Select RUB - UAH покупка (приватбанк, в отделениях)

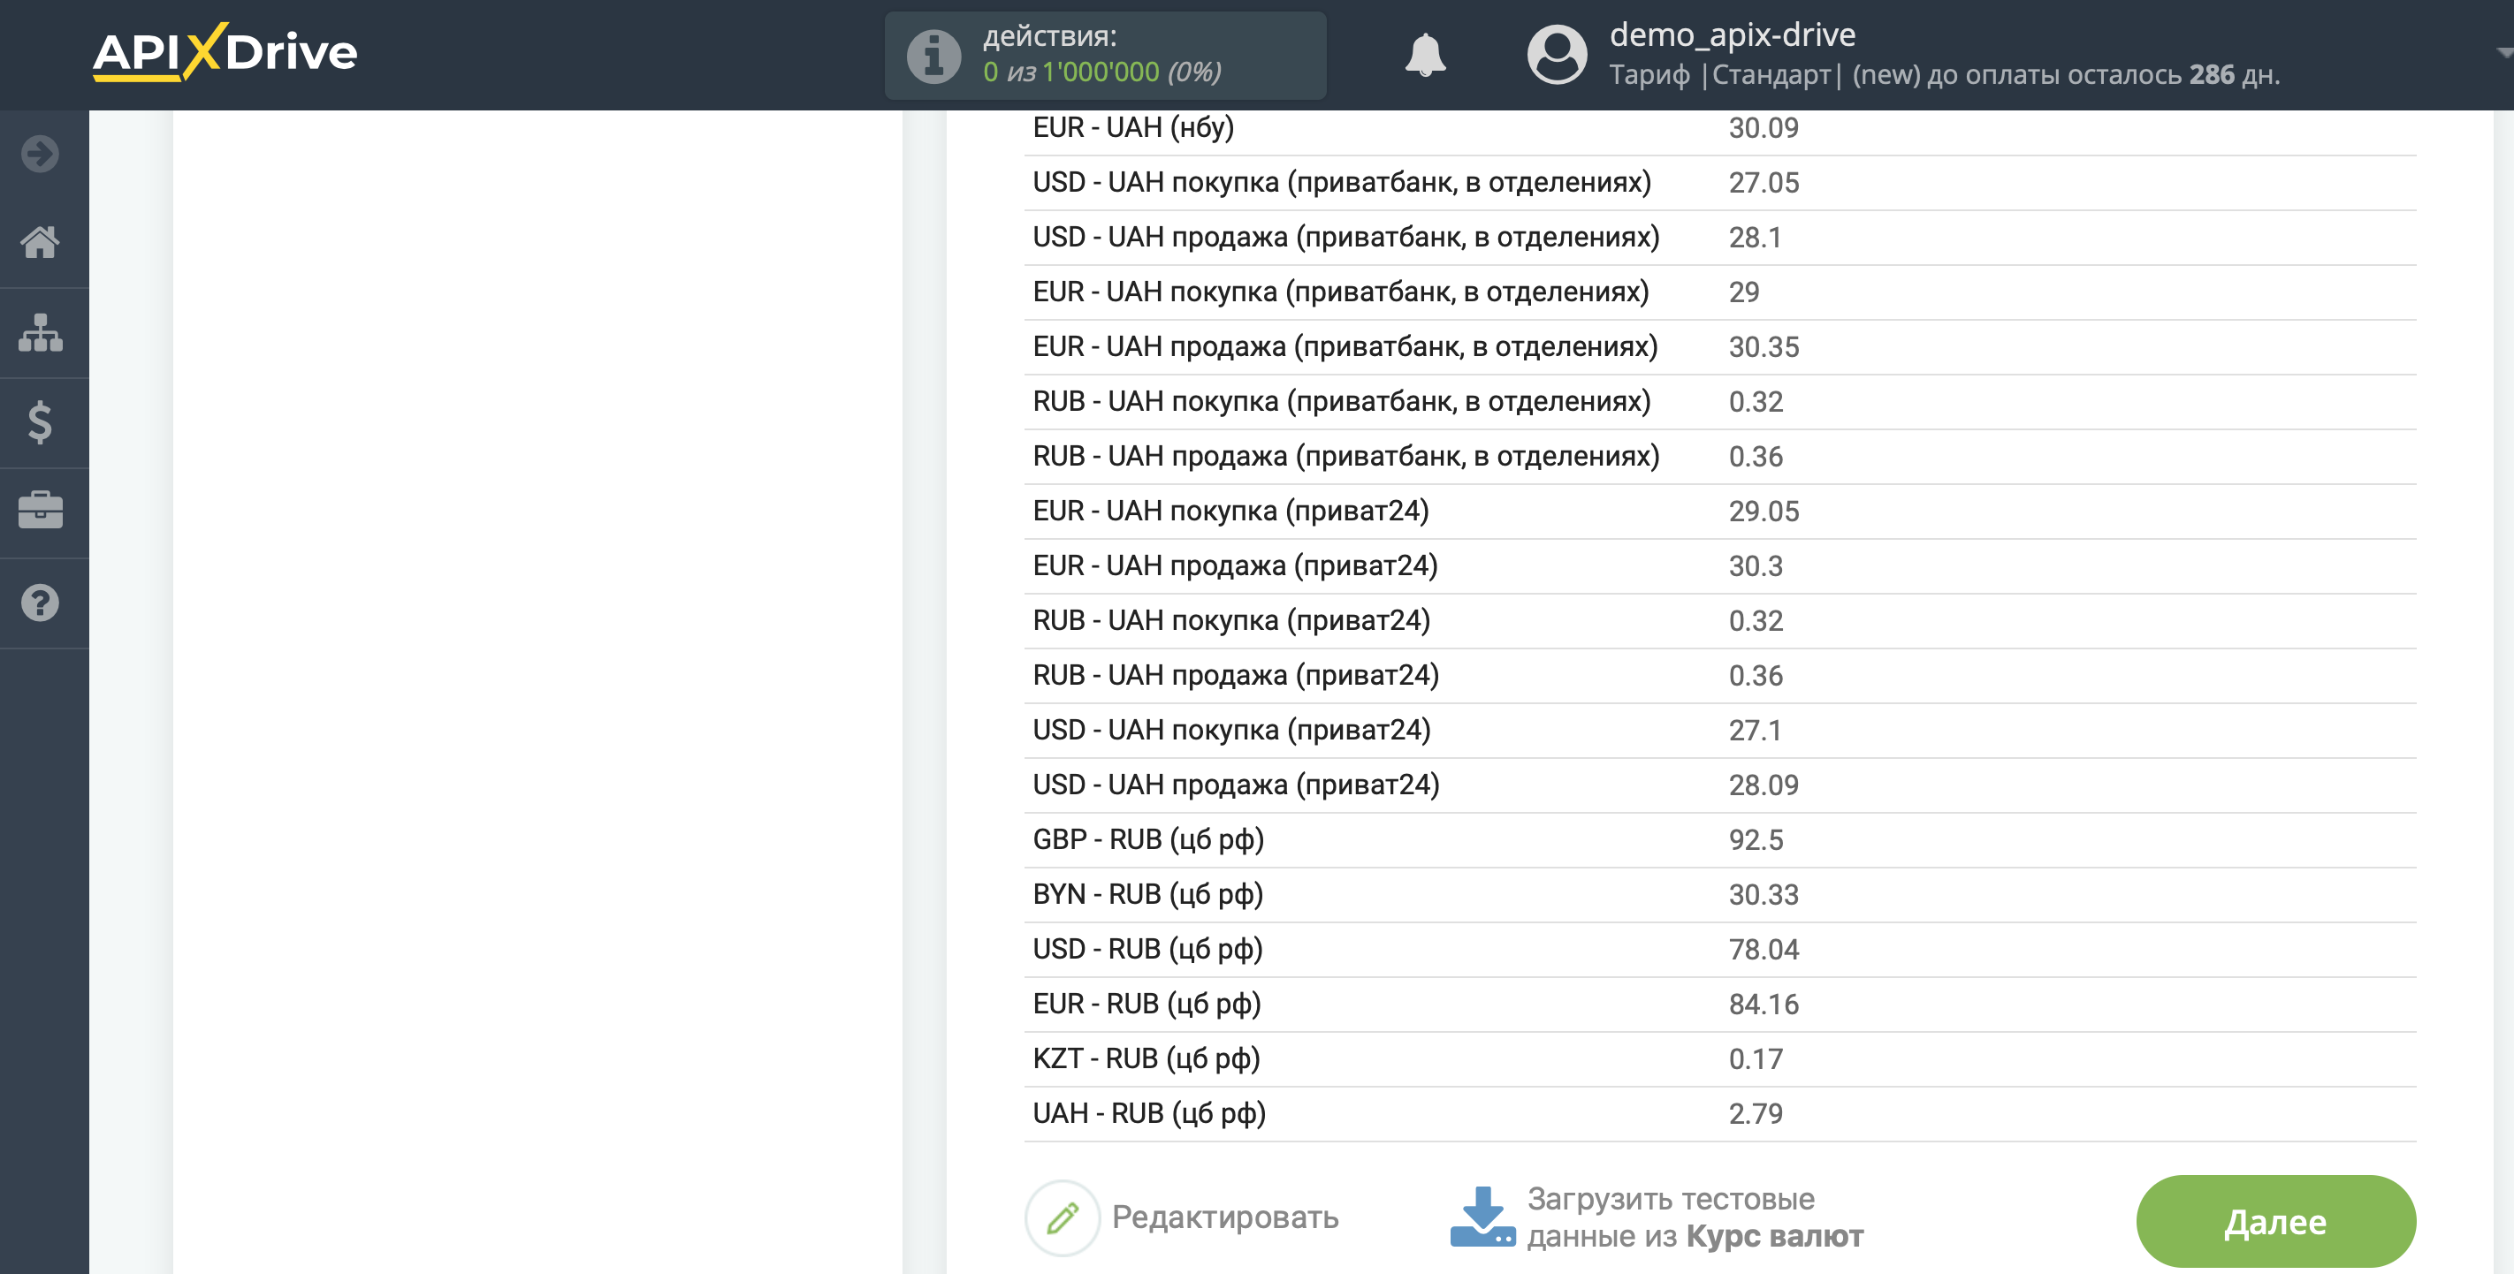point(1719,401)
